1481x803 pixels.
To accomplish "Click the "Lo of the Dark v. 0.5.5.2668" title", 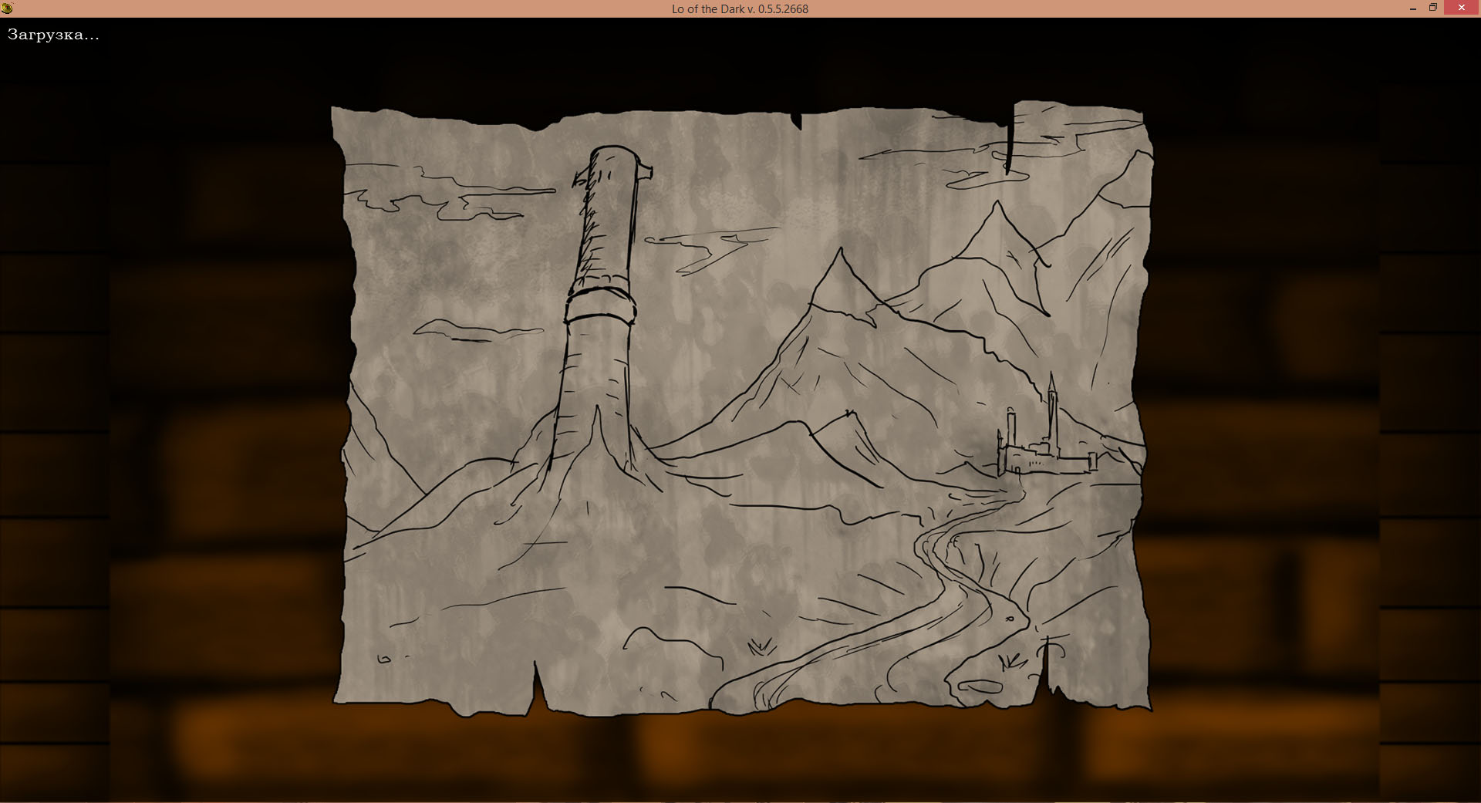I will click(x=740, y=9).
